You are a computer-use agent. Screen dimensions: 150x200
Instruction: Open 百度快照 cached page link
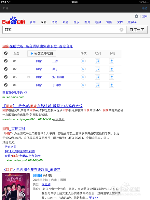pyautogui.click(x=59, y=119)
